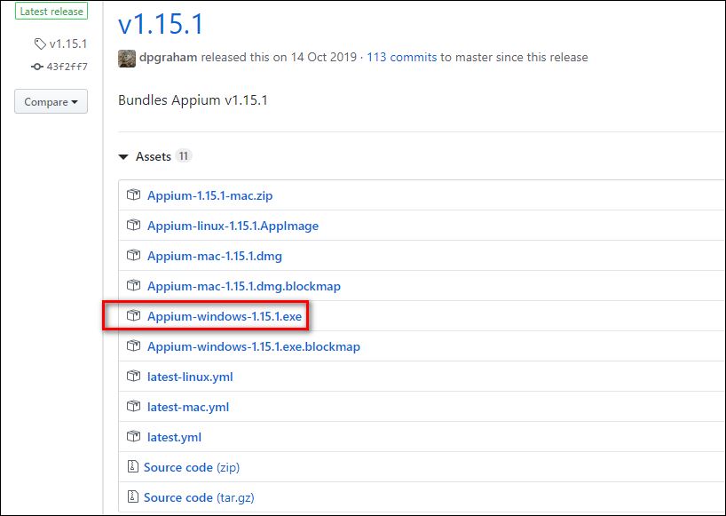
Task: Click the package icon beside Appium-1.15.1-mac.zip
Action: click(x=133, y=195)
